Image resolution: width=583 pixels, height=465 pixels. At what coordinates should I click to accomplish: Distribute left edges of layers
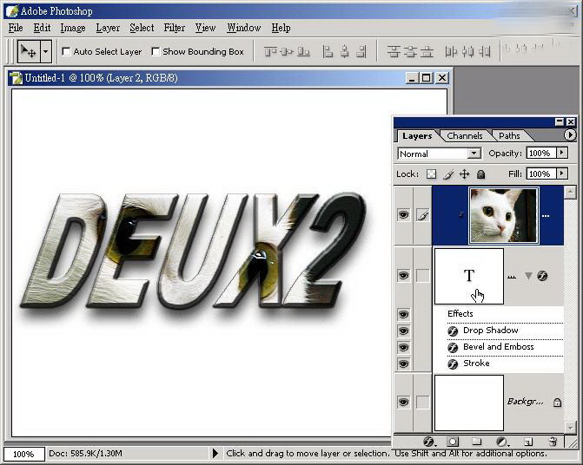(451, 51)
